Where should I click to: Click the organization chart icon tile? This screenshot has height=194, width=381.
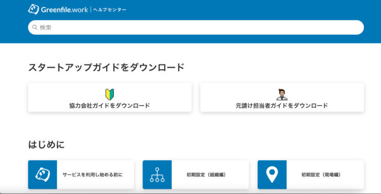click(157, 175)
